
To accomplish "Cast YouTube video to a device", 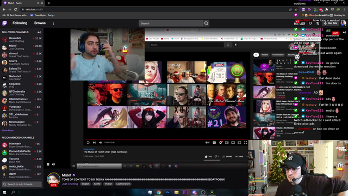I will pos(239,143).
